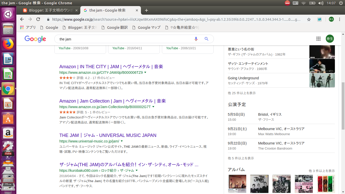This screenshot has width=345, height=194.
Task: Open the Amazon Jam Collection result
Action: click(113, 101)
